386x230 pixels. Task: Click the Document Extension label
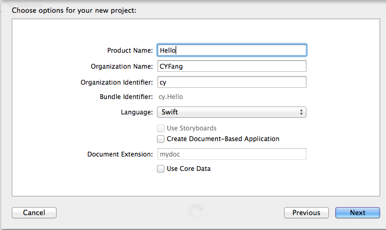120,154
